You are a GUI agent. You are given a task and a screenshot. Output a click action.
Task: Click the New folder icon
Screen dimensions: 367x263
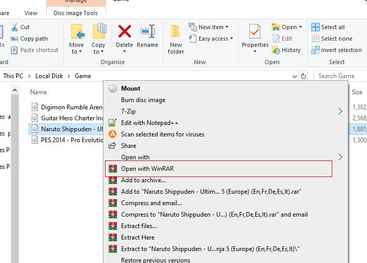(175, 31)
